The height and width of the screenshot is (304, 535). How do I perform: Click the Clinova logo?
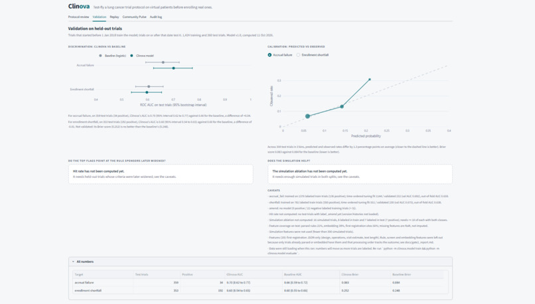[x=79, y=7]
